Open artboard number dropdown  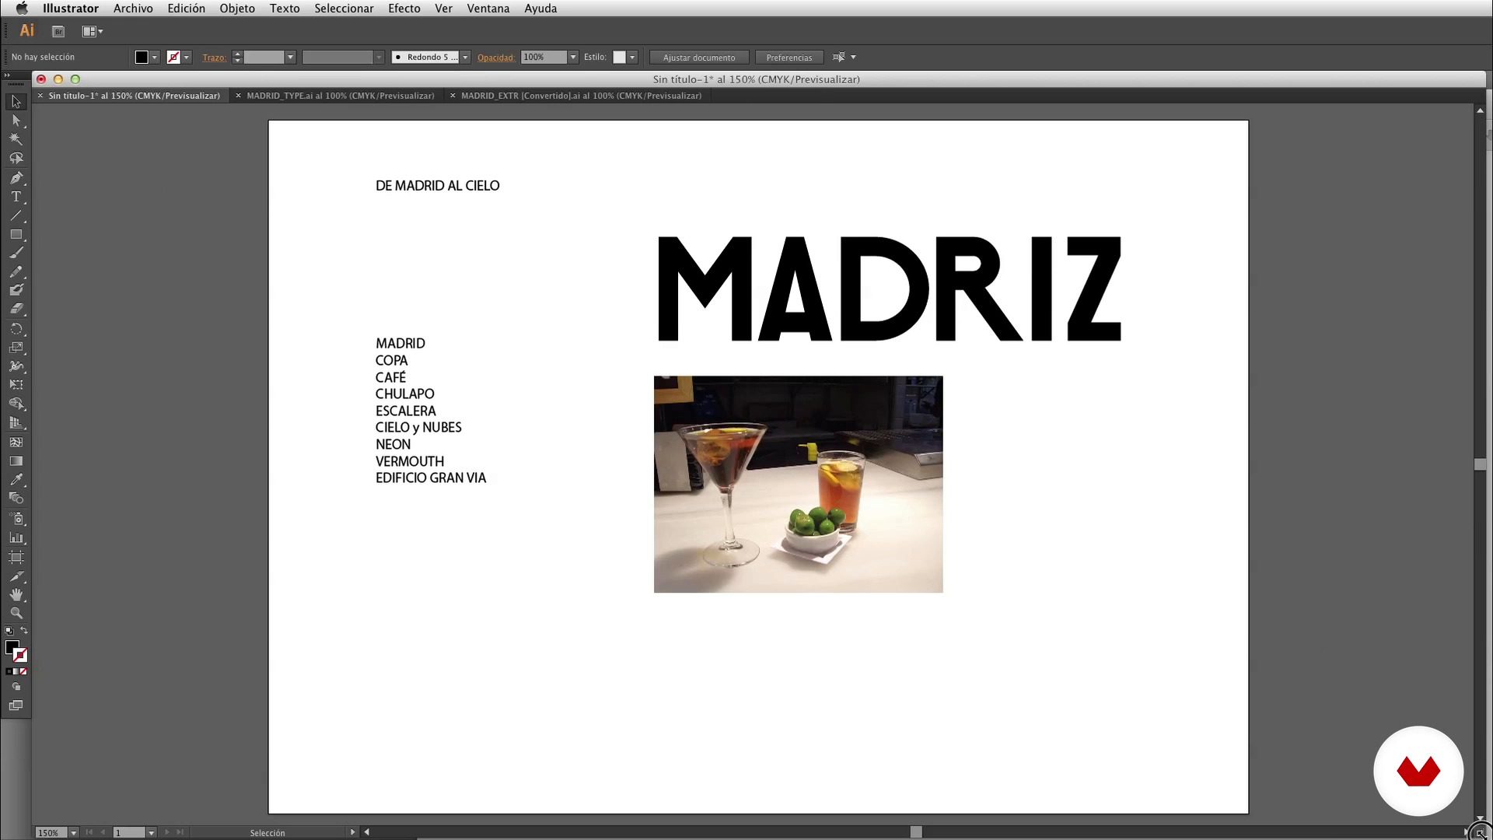click(152, 833)
